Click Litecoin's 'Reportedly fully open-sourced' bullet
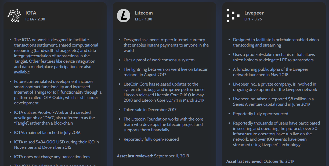This screenshot has height=166, width=329. pos(151,139)
